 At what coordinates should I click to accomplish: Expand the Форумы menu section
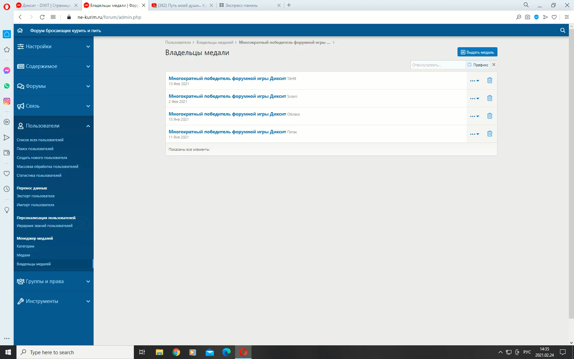[54, 86]
